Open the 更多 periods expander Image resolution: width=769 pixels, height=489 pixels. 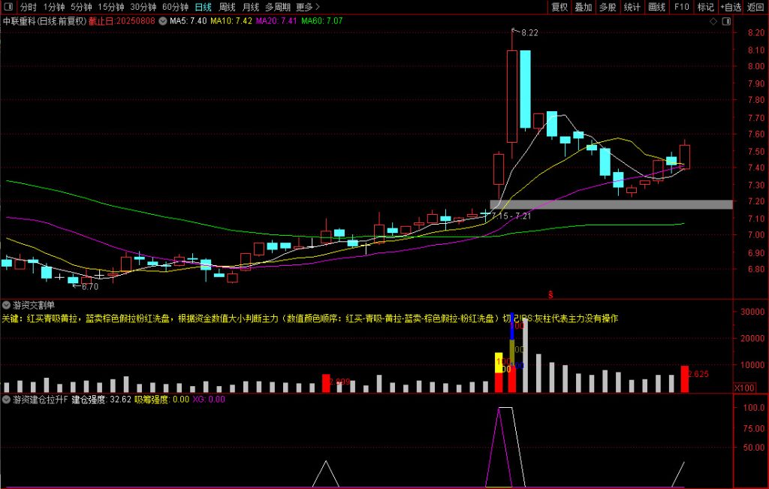[x=307, y=7]
